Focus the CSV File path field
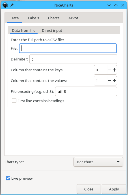This screenshot has height=195, width=128. pos(68,48)
